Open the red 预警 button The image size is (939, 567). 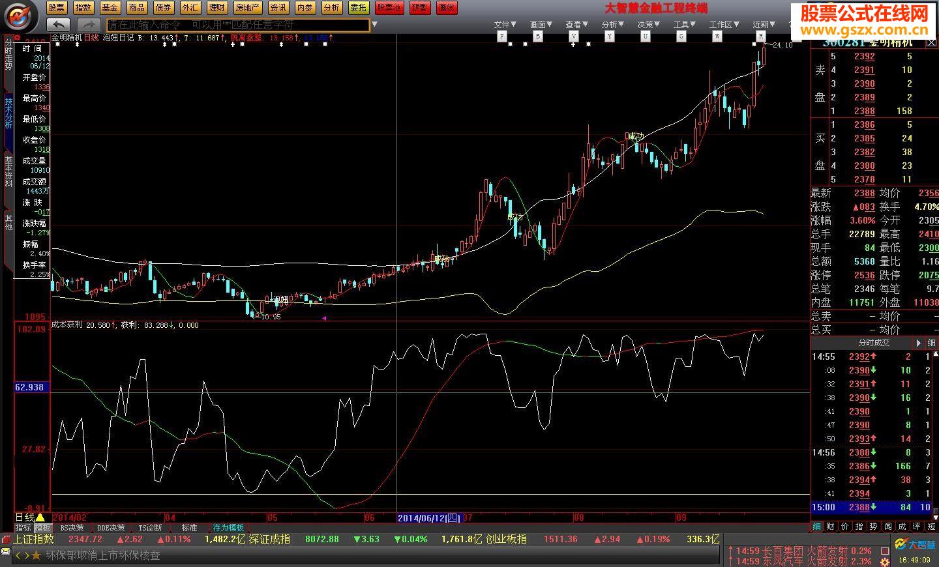[420, 8]
